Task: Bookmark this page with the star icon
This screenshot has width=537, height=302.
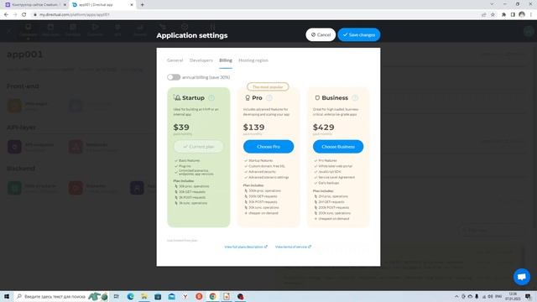Action: (x=493, y=14)
